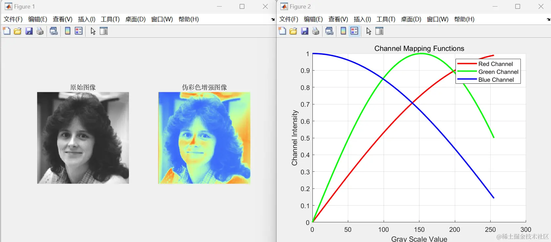Click dock arrow at Figure 2 menu bar end
The height and width of the screenshot is (242, 551).
click(548, 20)
